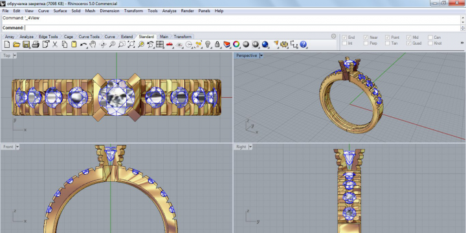Click the Lock objects padlock icon

217,45
